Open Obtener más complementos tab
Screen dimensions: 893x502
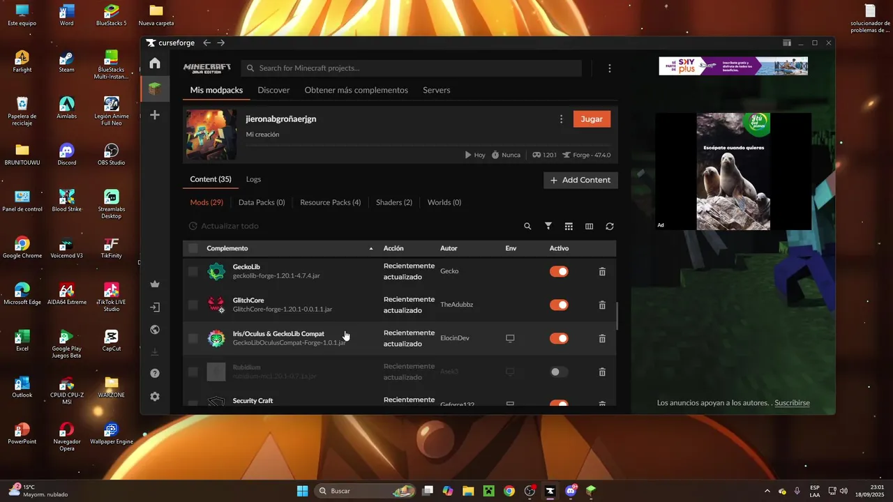pyautogui.click(x=357, y=91)
